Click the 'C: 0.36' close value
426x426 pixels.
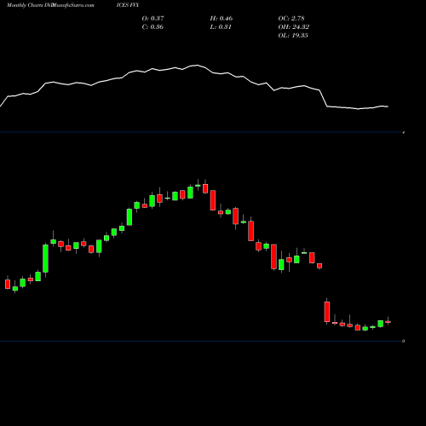[x=153, y=27]
